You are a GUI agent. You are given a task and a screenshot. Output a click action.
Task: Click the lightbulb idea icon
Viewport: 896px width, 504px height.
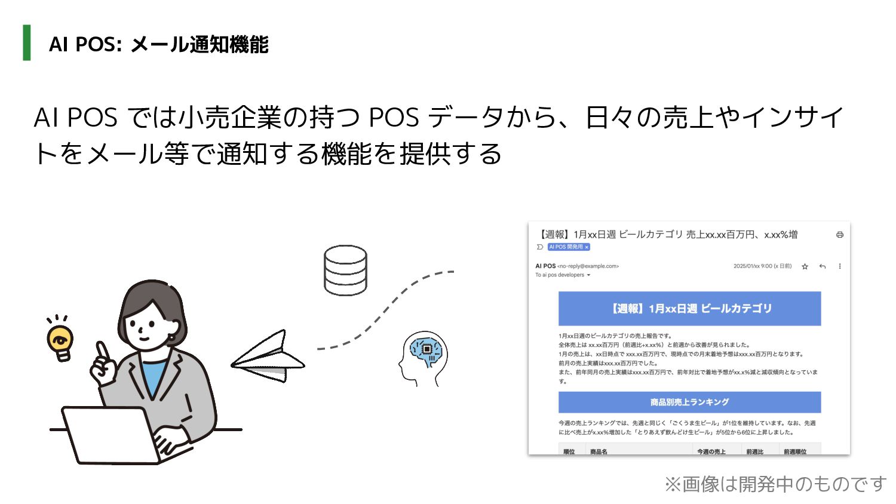click(x=60, y=338)
